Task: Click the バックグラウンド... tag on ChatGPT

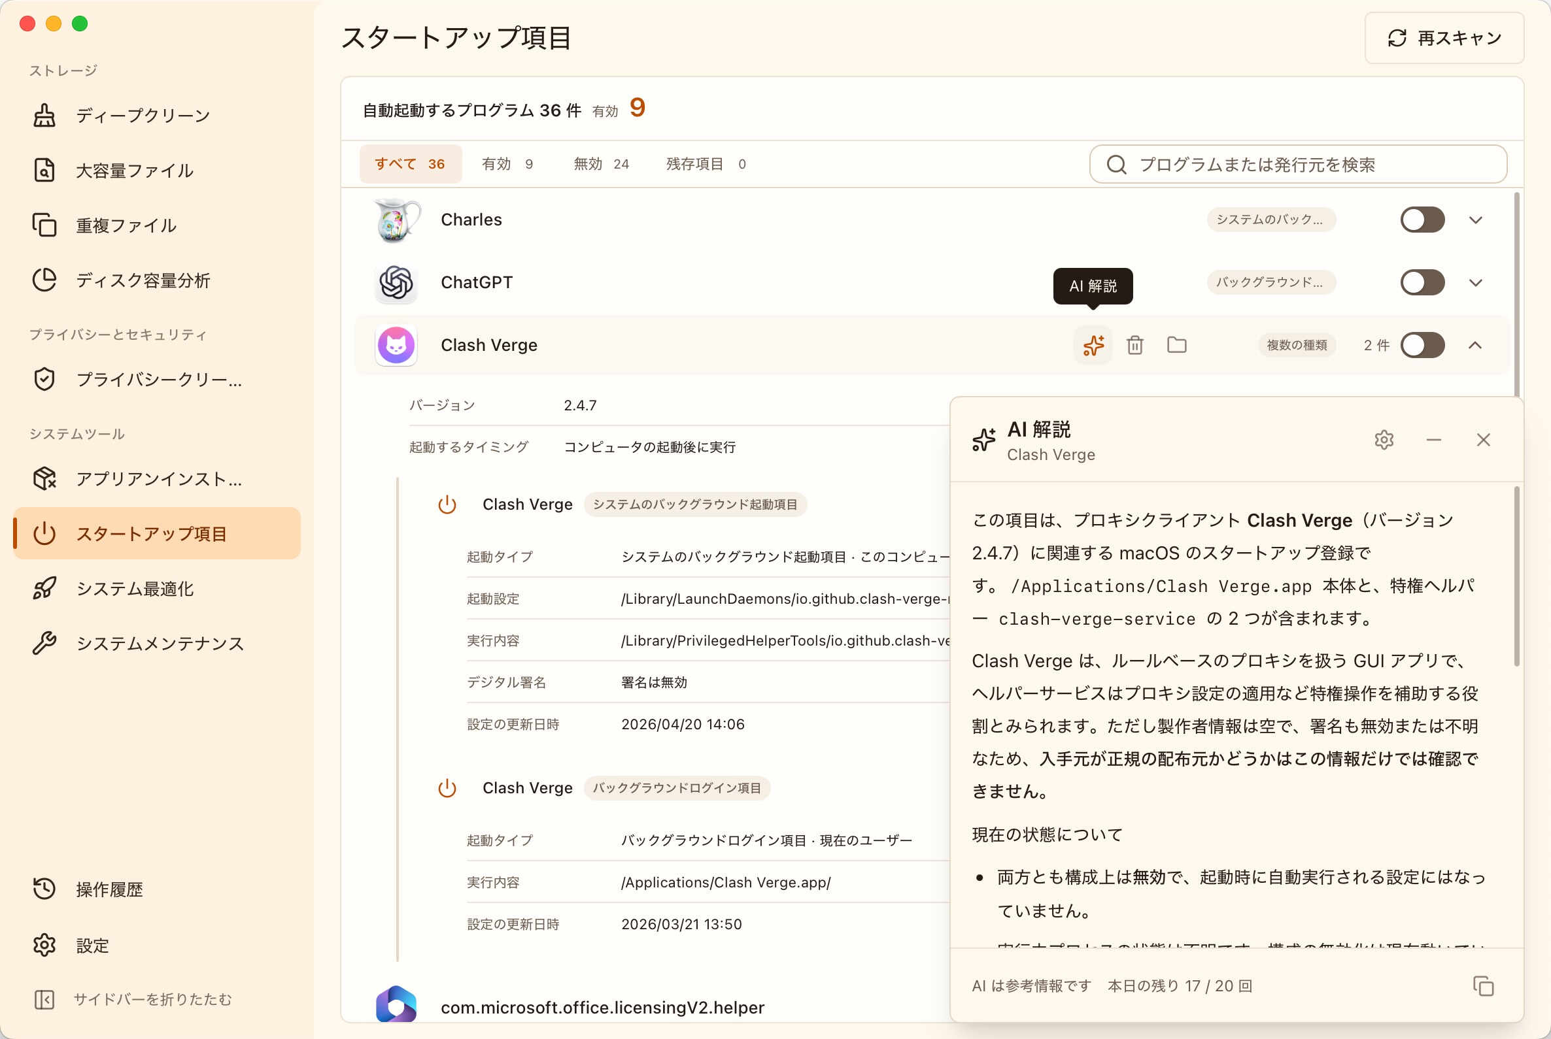Action: coord(1270,282)
